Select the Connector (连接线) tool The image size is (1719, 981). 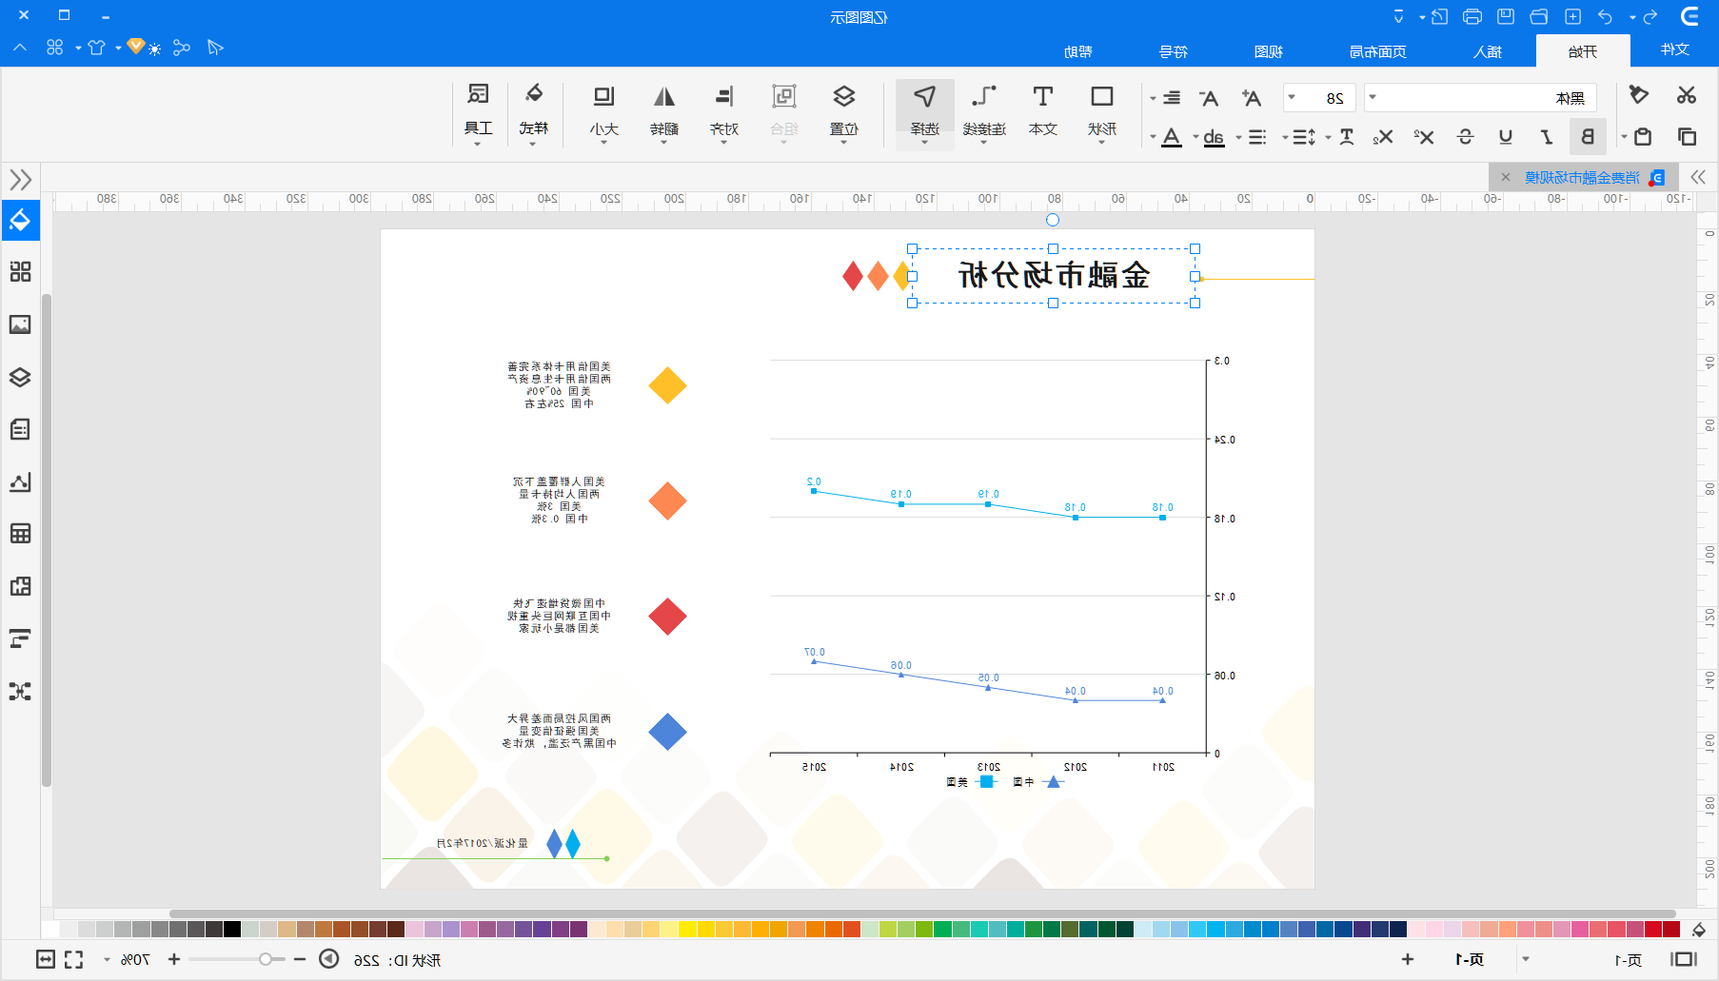(x=984, y=111)
